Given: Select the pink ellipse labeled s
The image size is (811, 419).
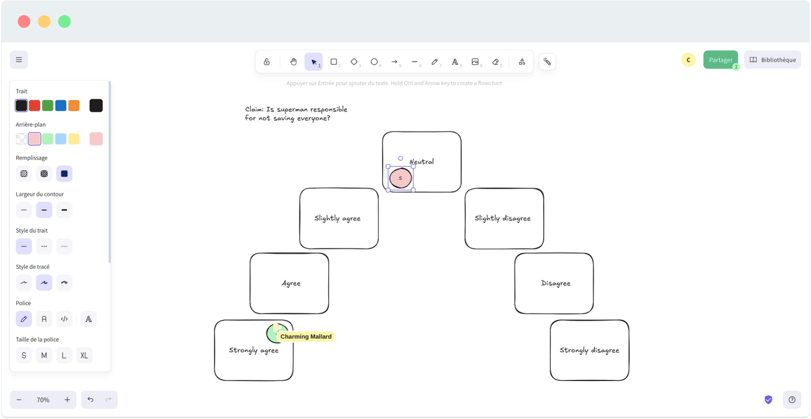Looking at the screenshot, I should pos(401,178).
